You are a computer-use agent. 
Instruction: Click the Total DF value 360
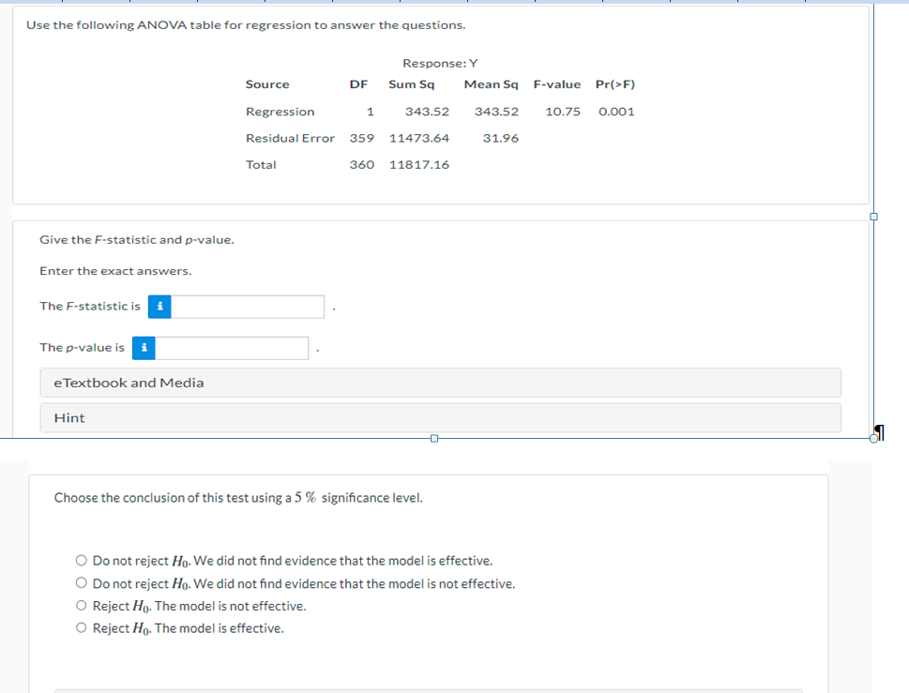point(362,165)
